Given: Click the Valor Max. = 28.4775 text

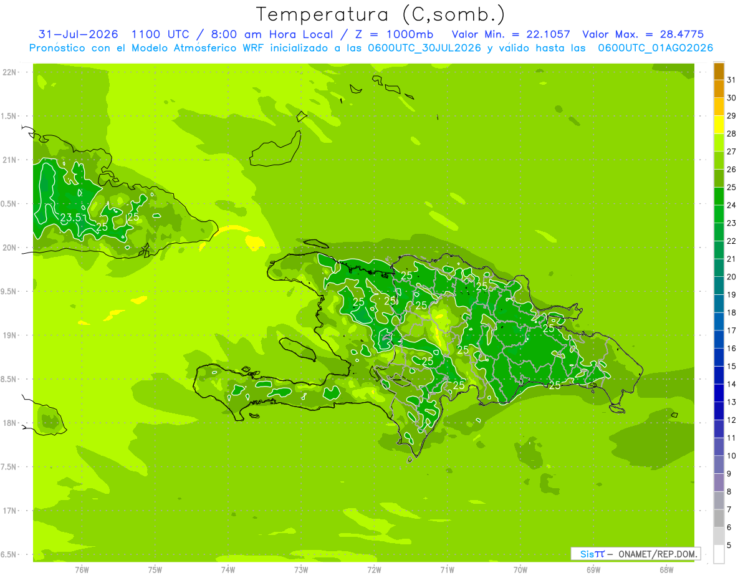Looking at the screenshot, I should tap(643, 34).
